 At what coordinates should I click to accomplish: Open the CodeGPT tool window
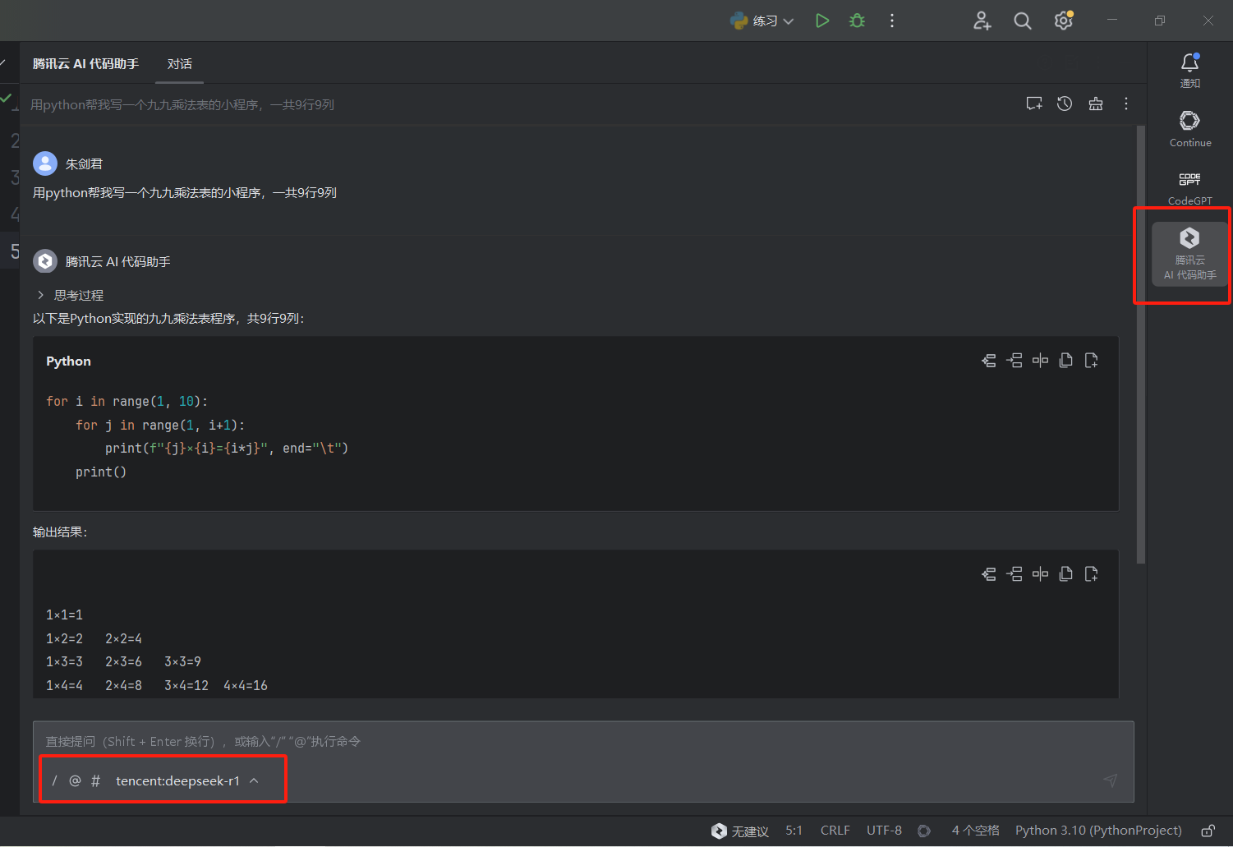click(1190, 188)
